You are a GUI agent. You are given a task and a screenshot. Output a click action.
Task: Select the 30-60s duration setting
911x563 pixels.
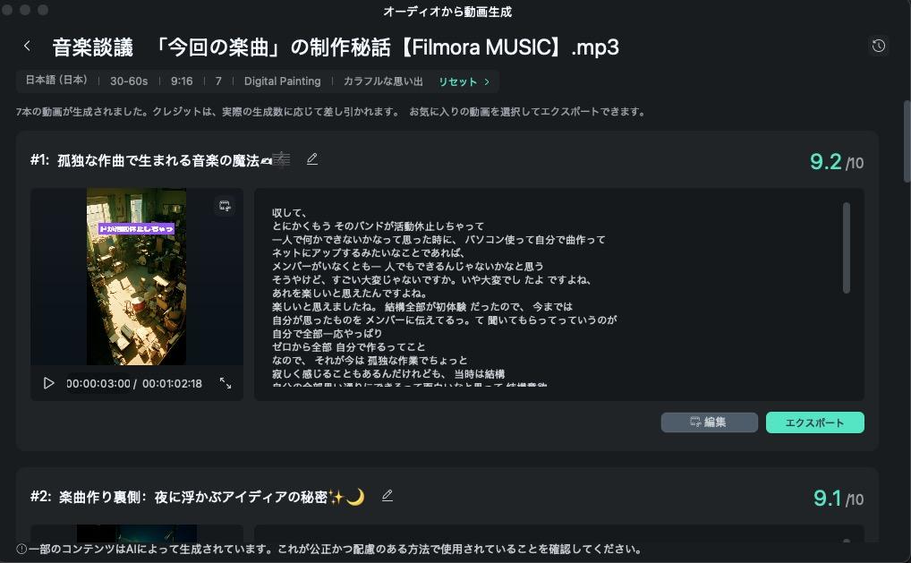[x=129, y=81]
